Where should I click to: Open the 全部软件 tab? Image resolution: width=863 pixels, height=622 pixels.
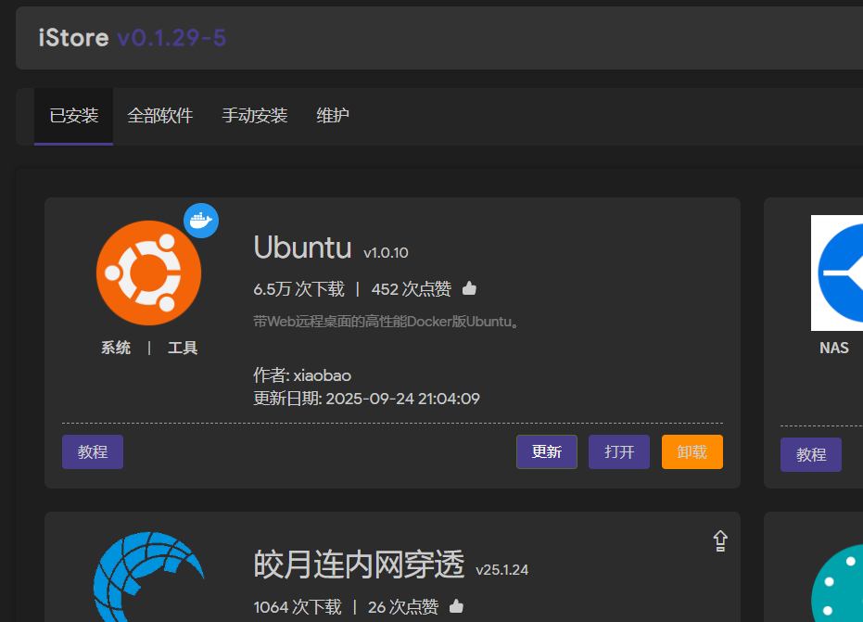pos(160,116)
